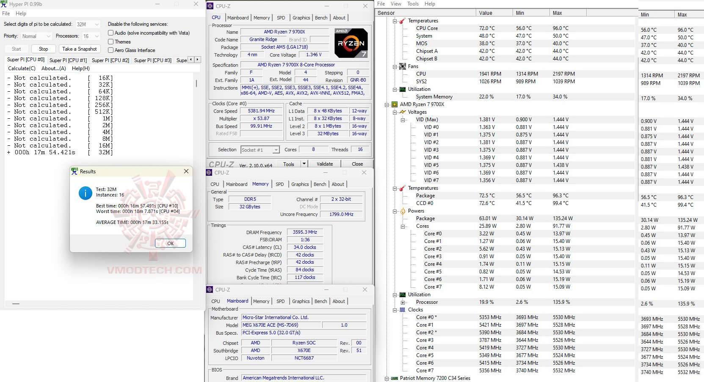Switch to Bench tab in top CPU-Z window
Screen dimensions: 704x382
click(321, 18)
